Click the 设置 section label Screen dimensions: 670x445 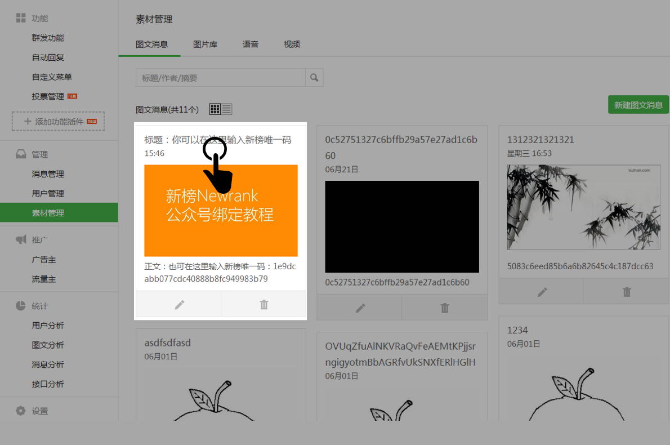(x=40, y=411)
